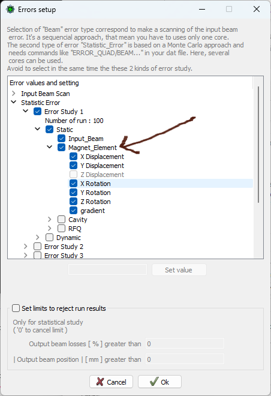Collapse the Magnet_Element tree branch
Screen dimensions: 271x396
pyautogui.click(x=50, y=147)
